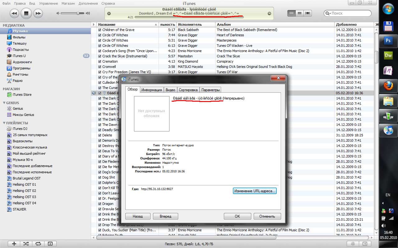The height and width of the screenshot is (248, 398).
Task: Uncheck the Children of the Grave checkbox
Action: coord(100,30)
